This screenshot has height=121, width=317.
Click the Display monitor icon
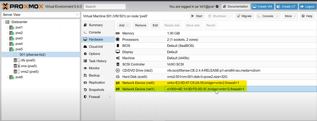pos(118,52)
